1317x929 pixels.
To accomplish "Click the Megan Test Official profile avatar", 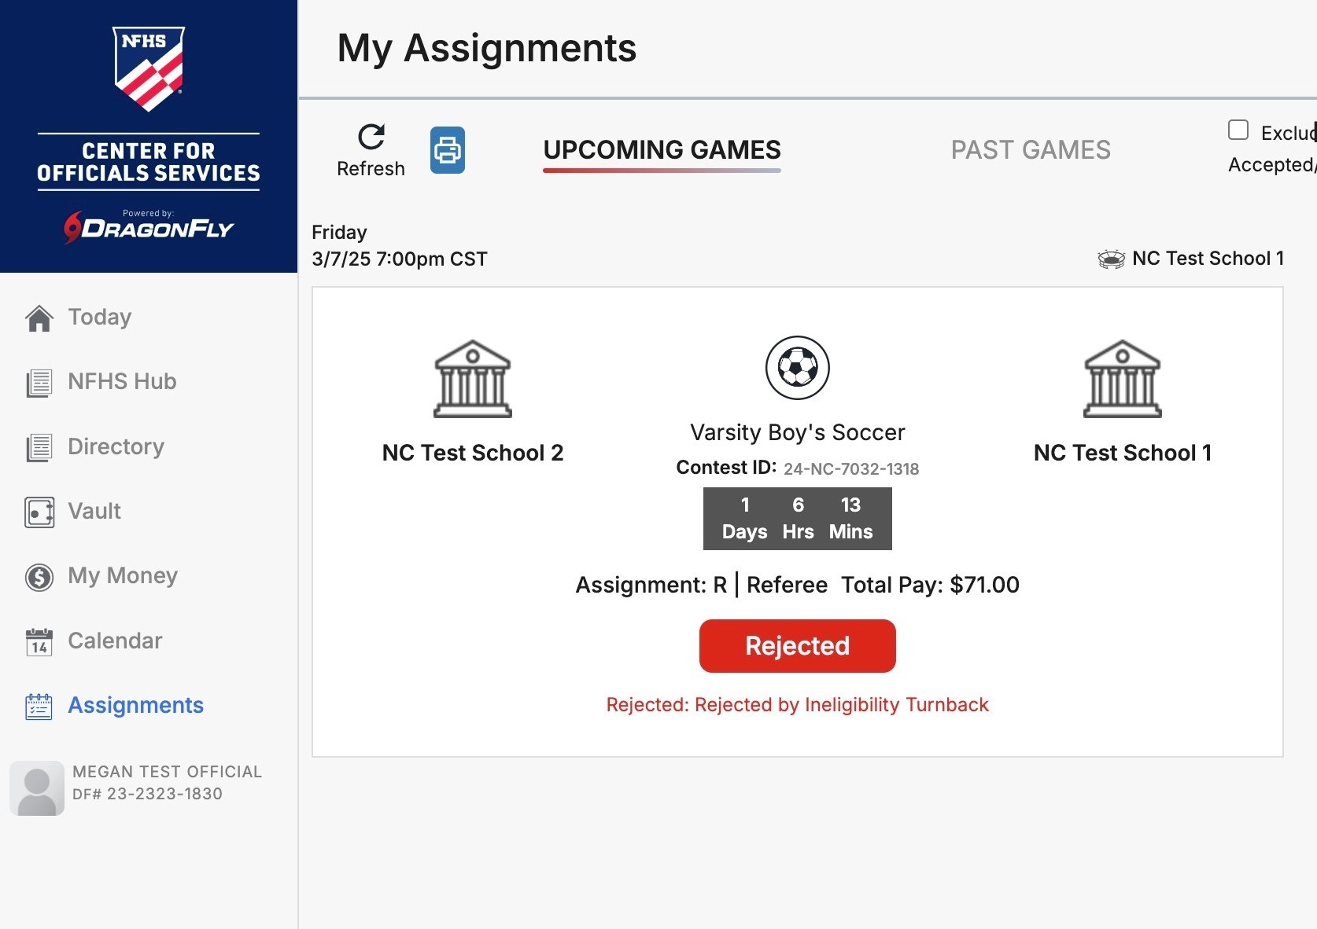I will point(37,788).
